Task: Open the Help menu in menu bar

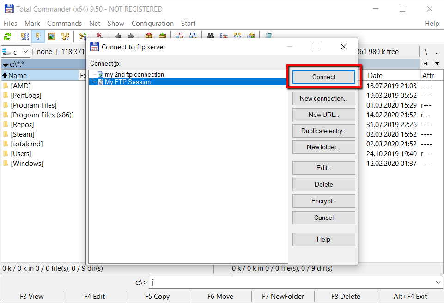Action: (432, 24)
